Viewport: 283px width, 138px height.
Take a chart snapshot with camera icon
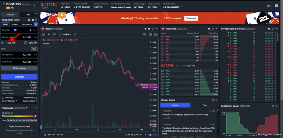(156, 34)
